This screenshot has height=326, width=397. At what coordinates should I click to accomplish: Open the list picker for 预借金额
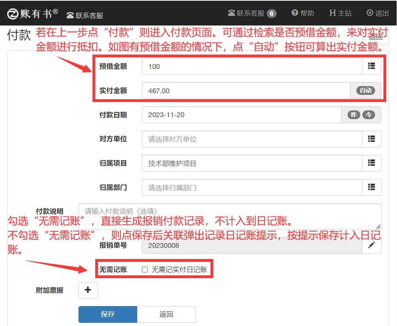point(371,67)
